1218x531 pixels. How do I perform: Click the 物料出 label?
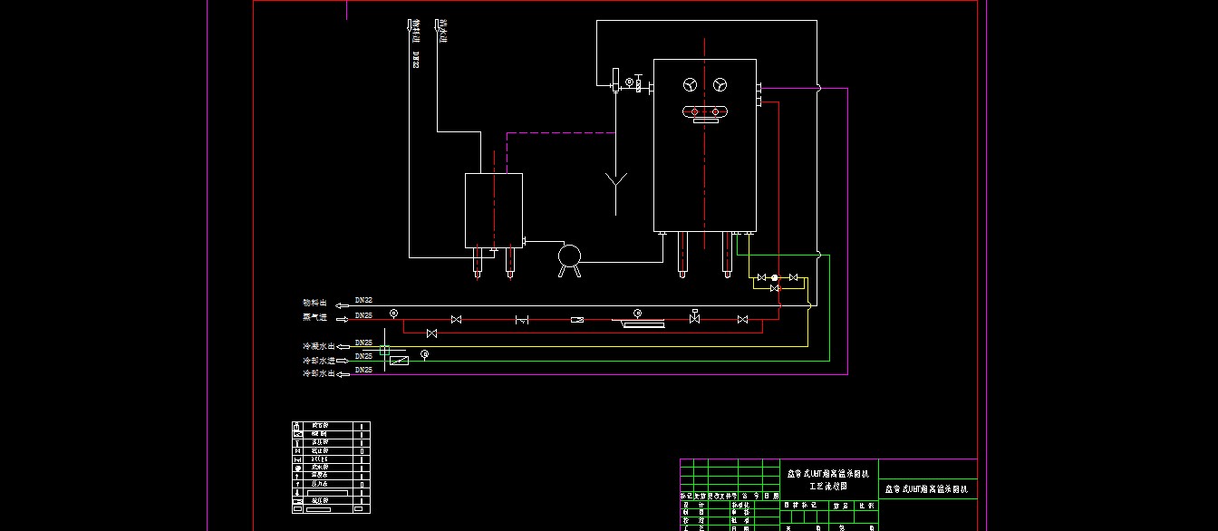(314, 303)
